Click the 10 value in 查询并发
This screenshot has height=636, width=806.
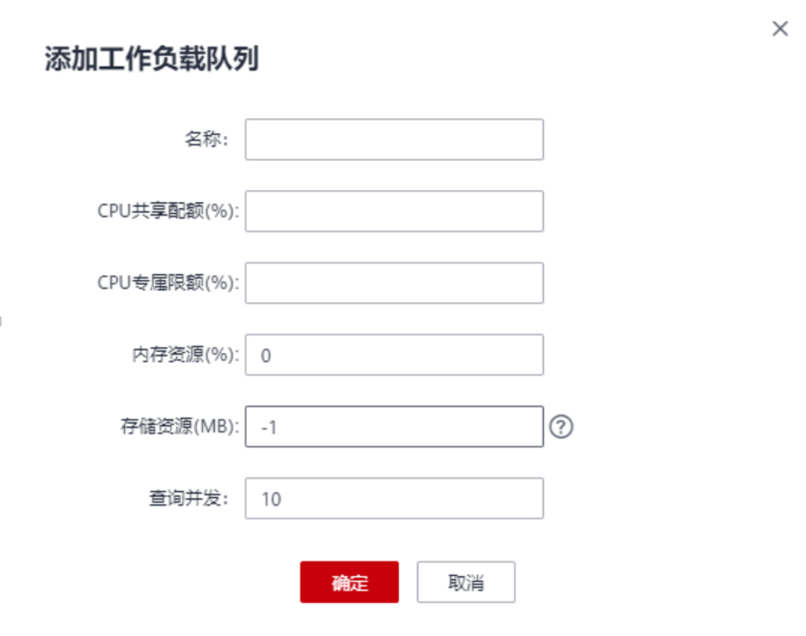coord(271,499)
